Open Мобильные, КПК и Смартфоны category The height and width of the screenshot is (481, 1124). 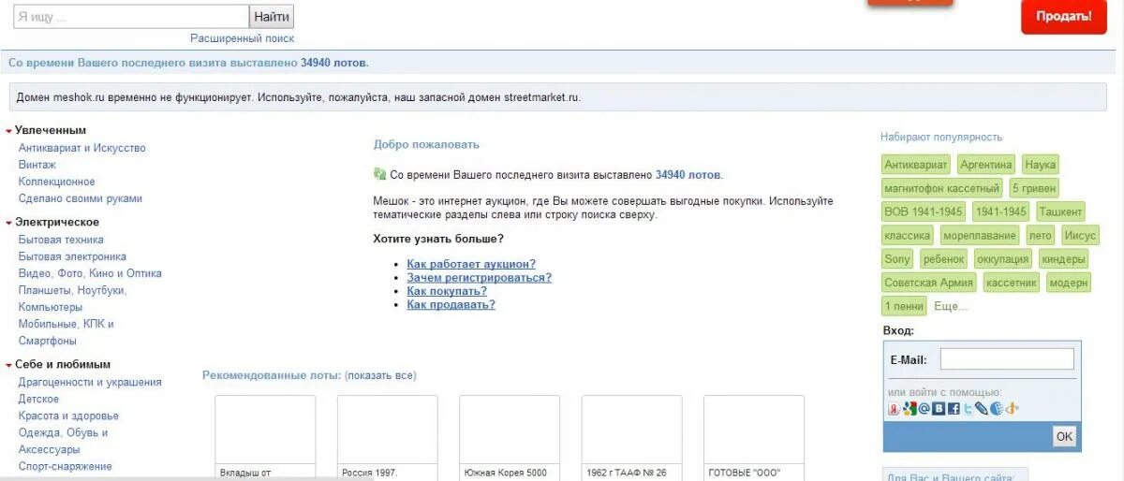(x=67, y=332)
